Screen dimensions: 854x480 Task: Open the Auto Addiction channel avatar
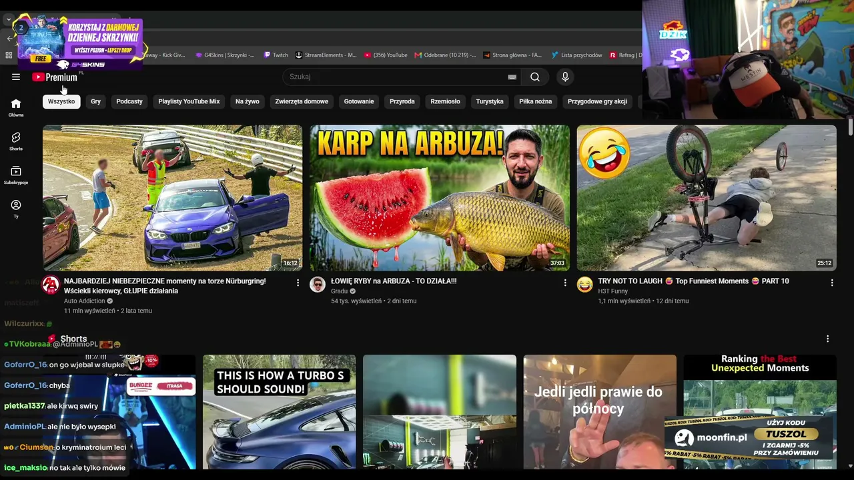point(51,285)
